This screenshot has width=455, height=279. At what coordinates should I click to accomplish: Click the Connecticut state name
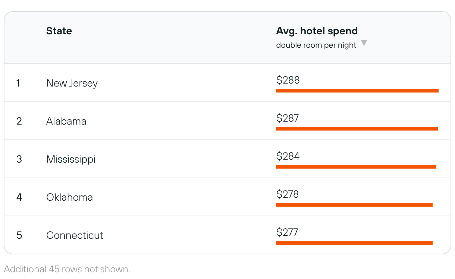tap(75, 235)
